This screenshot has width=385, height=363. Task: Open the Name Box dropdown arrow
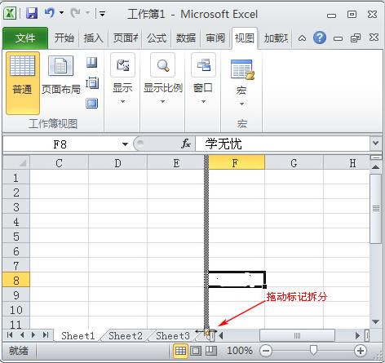[x=125, y=144]
